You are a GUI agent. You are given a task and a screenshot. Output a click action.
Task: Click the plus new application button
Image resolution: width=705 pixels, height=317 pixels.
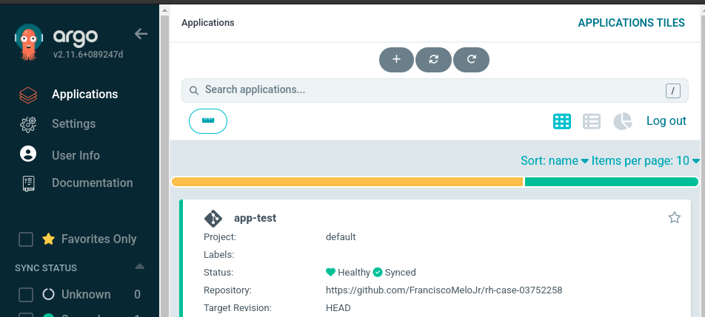click(x=396, y=60)
